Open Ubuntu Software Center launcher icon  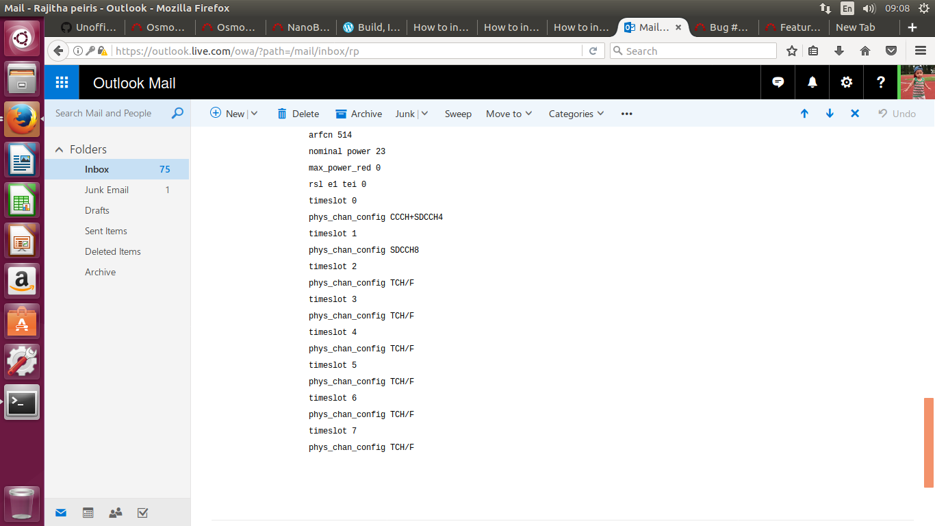(x=22, y=321)
